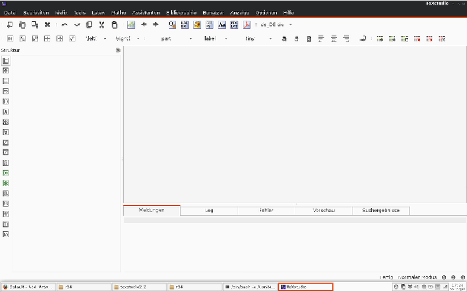
Task: Undo the last edit
Action: click(65, 25)
